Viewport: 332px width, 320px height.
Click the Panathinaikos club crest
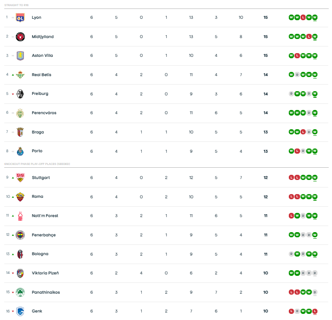pos(20,292)
